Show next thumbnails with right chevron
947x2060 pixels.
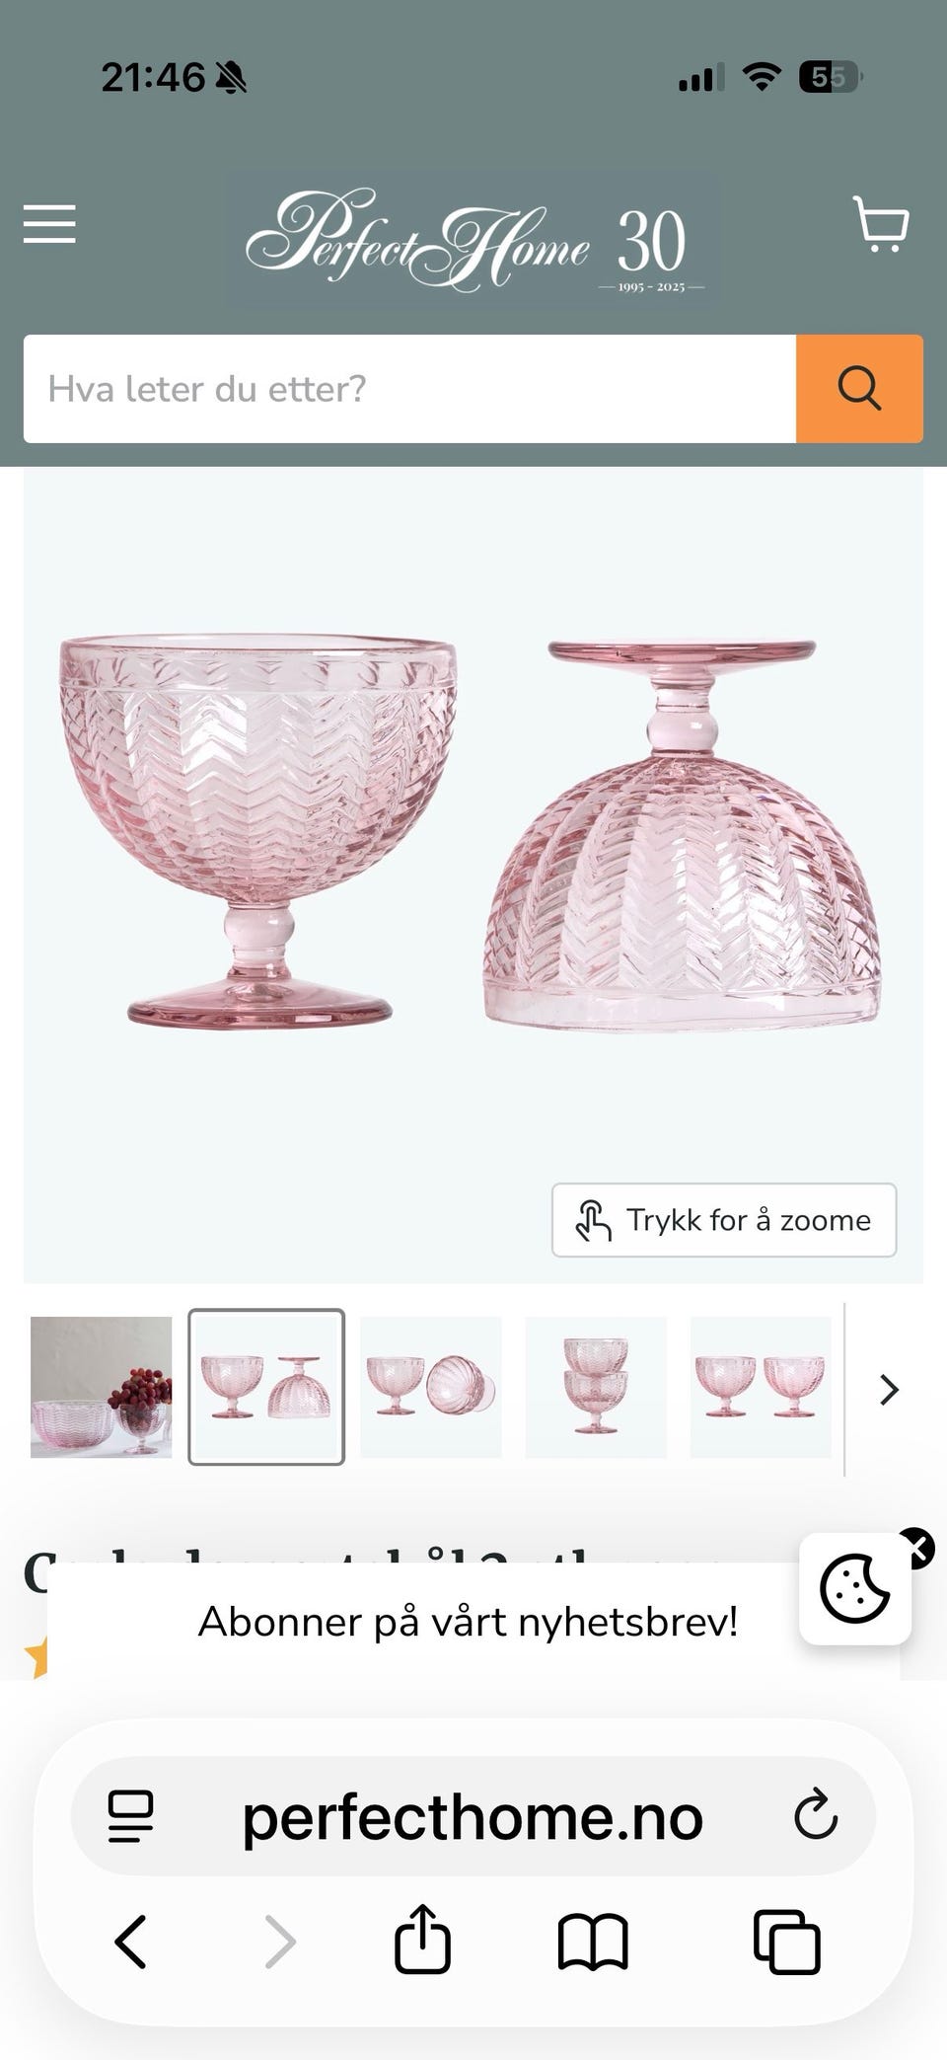point(889,1390)
